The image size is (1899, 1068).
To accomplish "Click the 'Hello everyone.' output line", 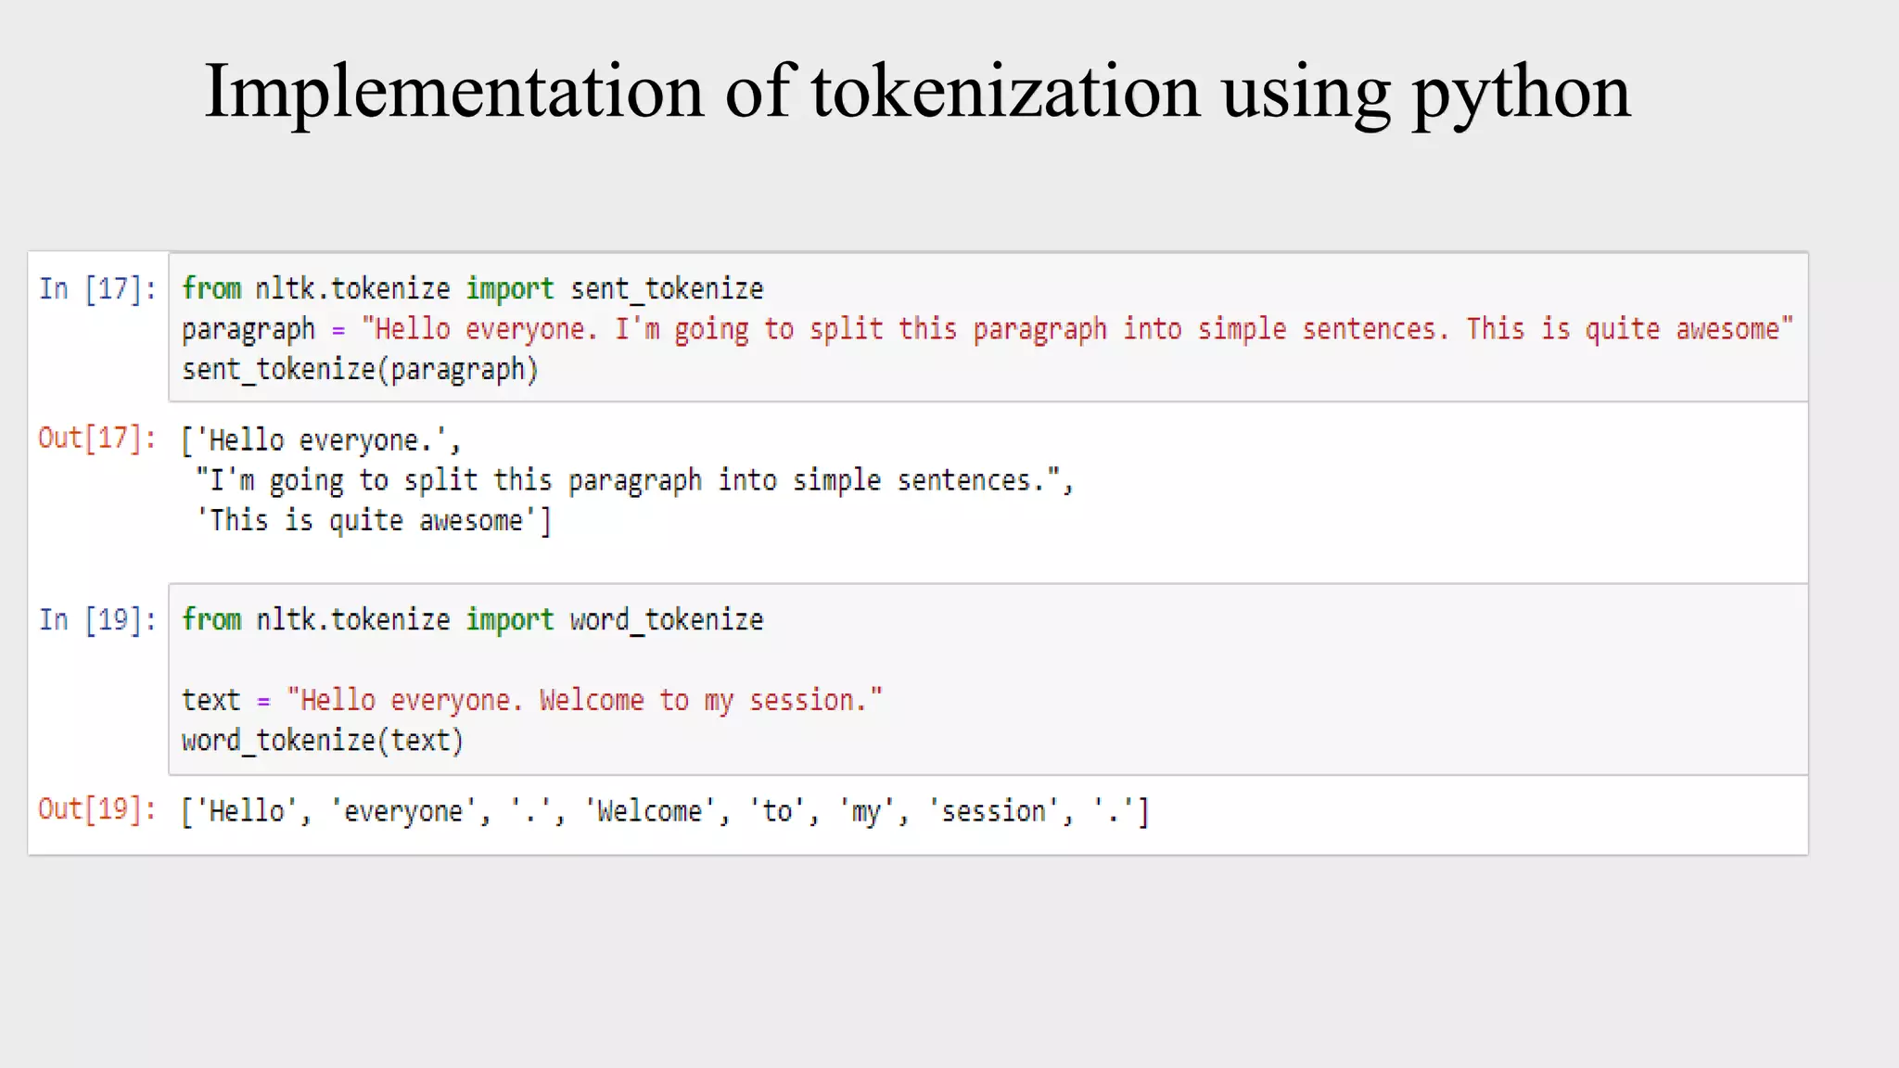I will [321, 440].
